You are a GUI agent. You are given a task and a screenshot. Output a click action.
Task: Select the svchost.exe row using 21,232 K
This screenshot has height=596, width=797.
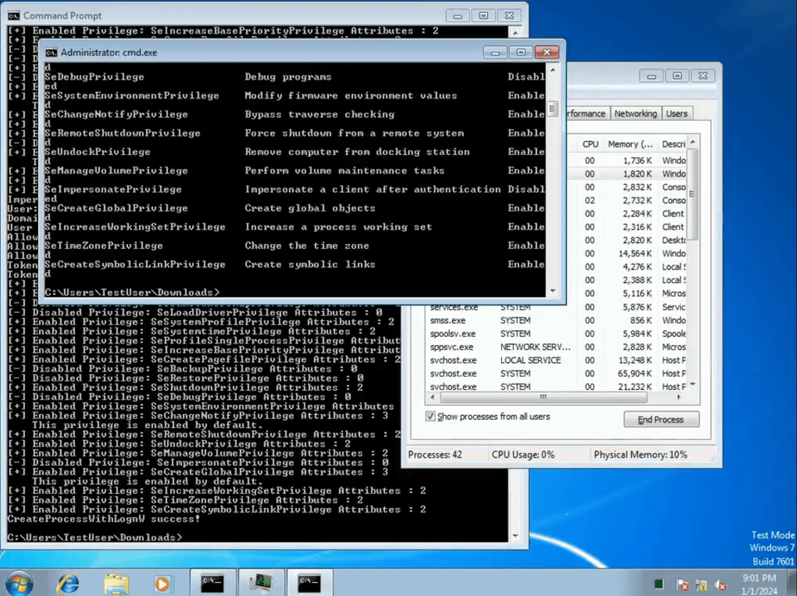coord(556,387)
